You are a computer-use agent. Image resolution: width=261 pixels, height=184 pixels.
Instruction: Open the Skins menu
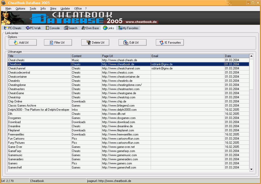53,9
